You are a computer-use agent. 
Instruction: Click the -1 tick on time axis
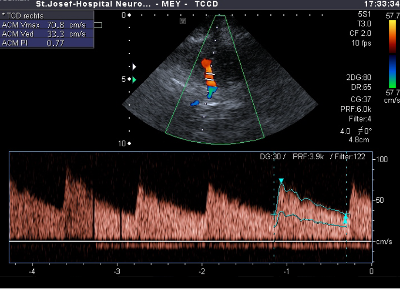287,272
